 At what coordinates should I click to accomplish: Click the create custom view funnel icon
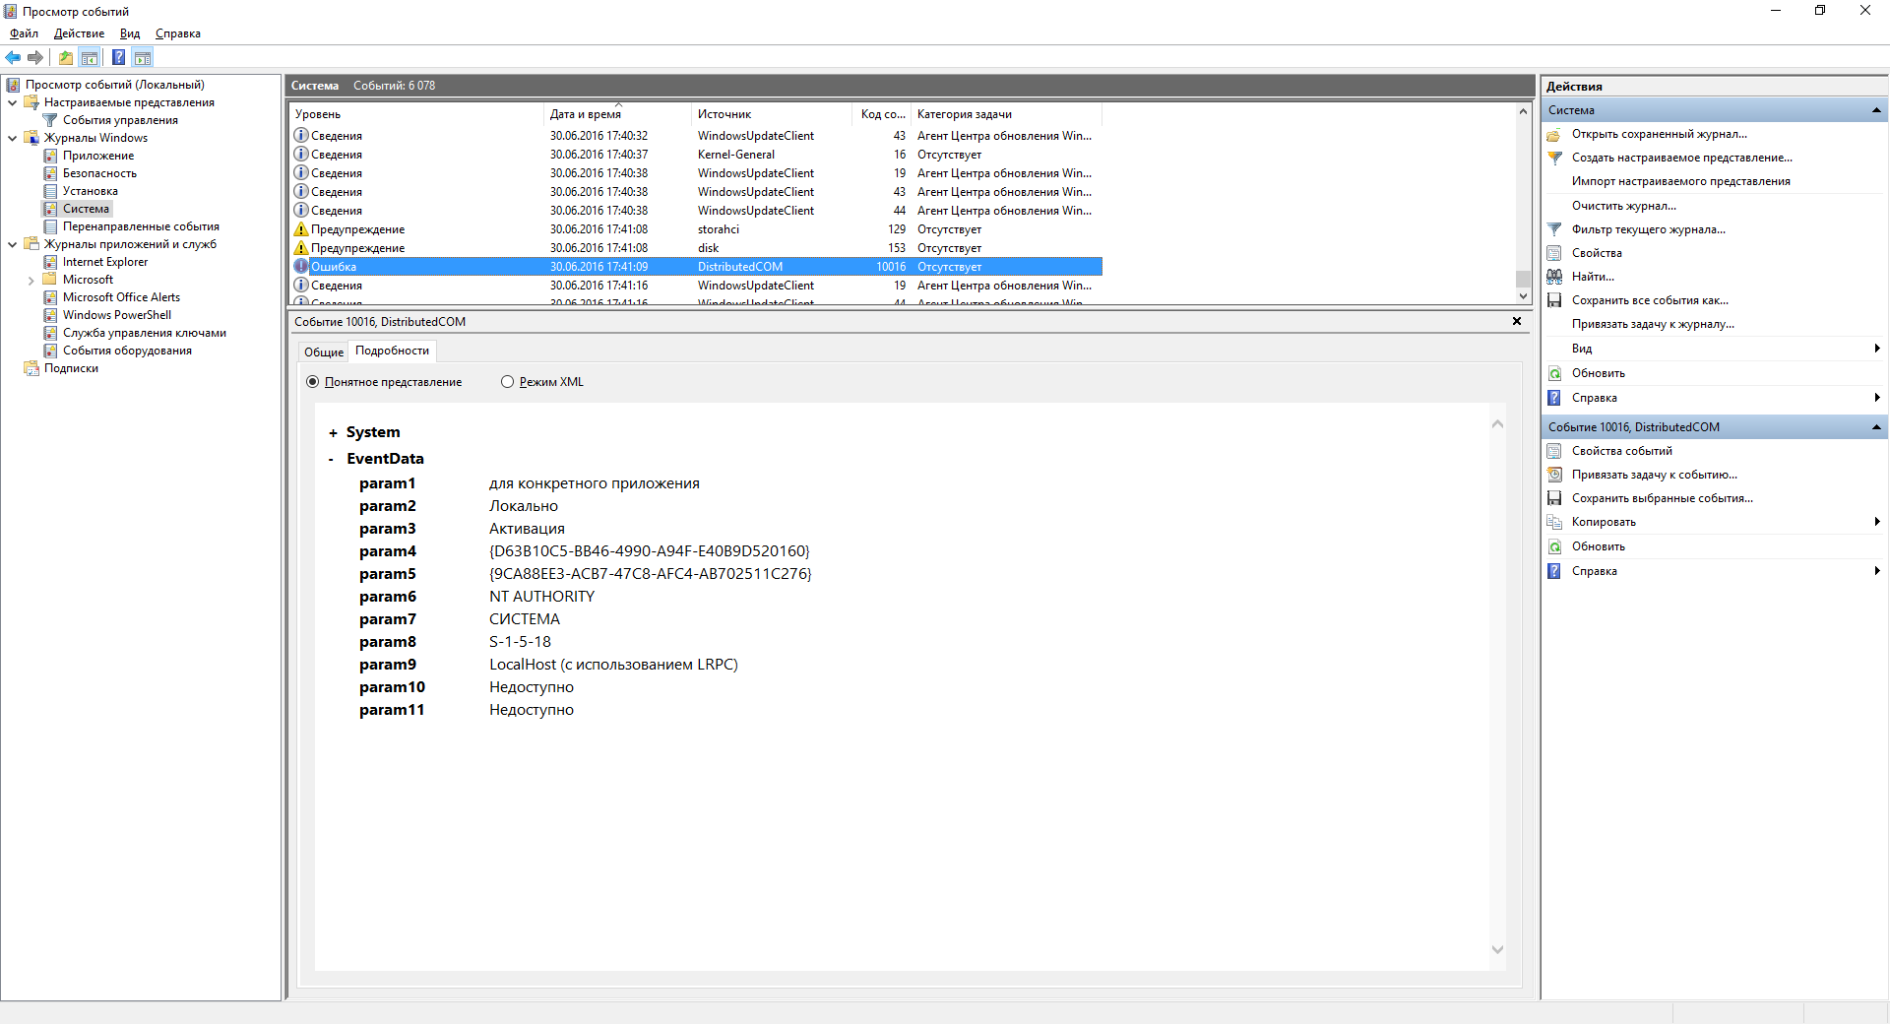[1554, 158]
